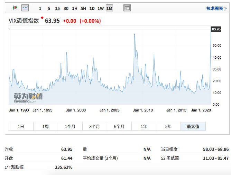
Task: Select the 1H interval
Action: point(74,8)
